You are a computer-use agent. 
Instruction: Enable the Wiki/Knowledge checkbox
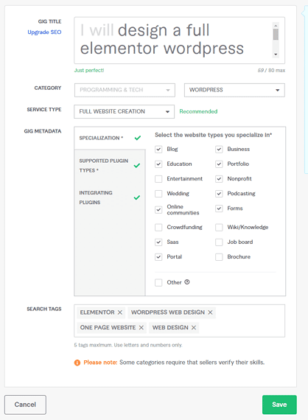[219, 227]
